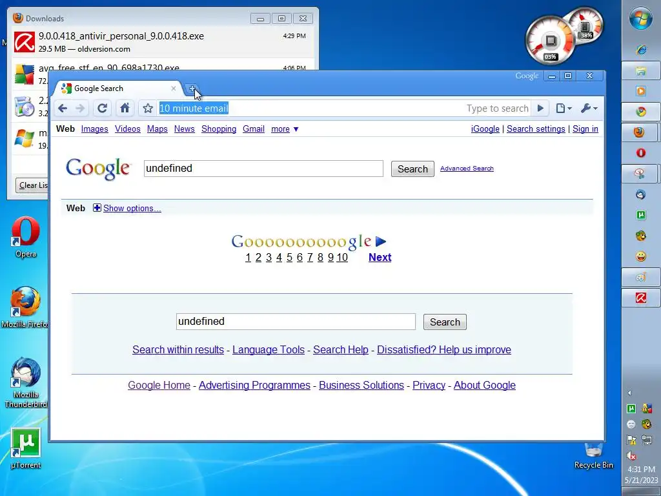The image size is (661, 496).
Task: Open the Recycle Bin
Action: (x=594, y=457)
